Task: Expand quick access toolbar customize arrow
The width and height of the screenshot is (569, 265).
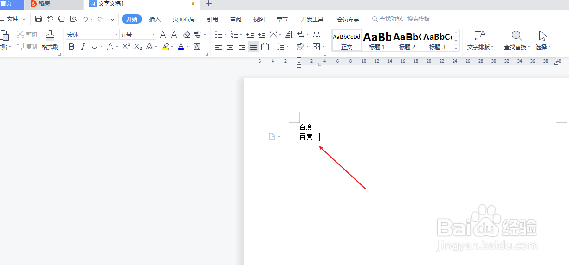Action: tap(112, 19)
